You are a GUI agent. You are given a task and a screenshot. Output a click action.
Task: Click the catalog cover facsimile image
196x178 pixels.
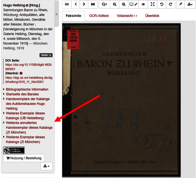121,100
